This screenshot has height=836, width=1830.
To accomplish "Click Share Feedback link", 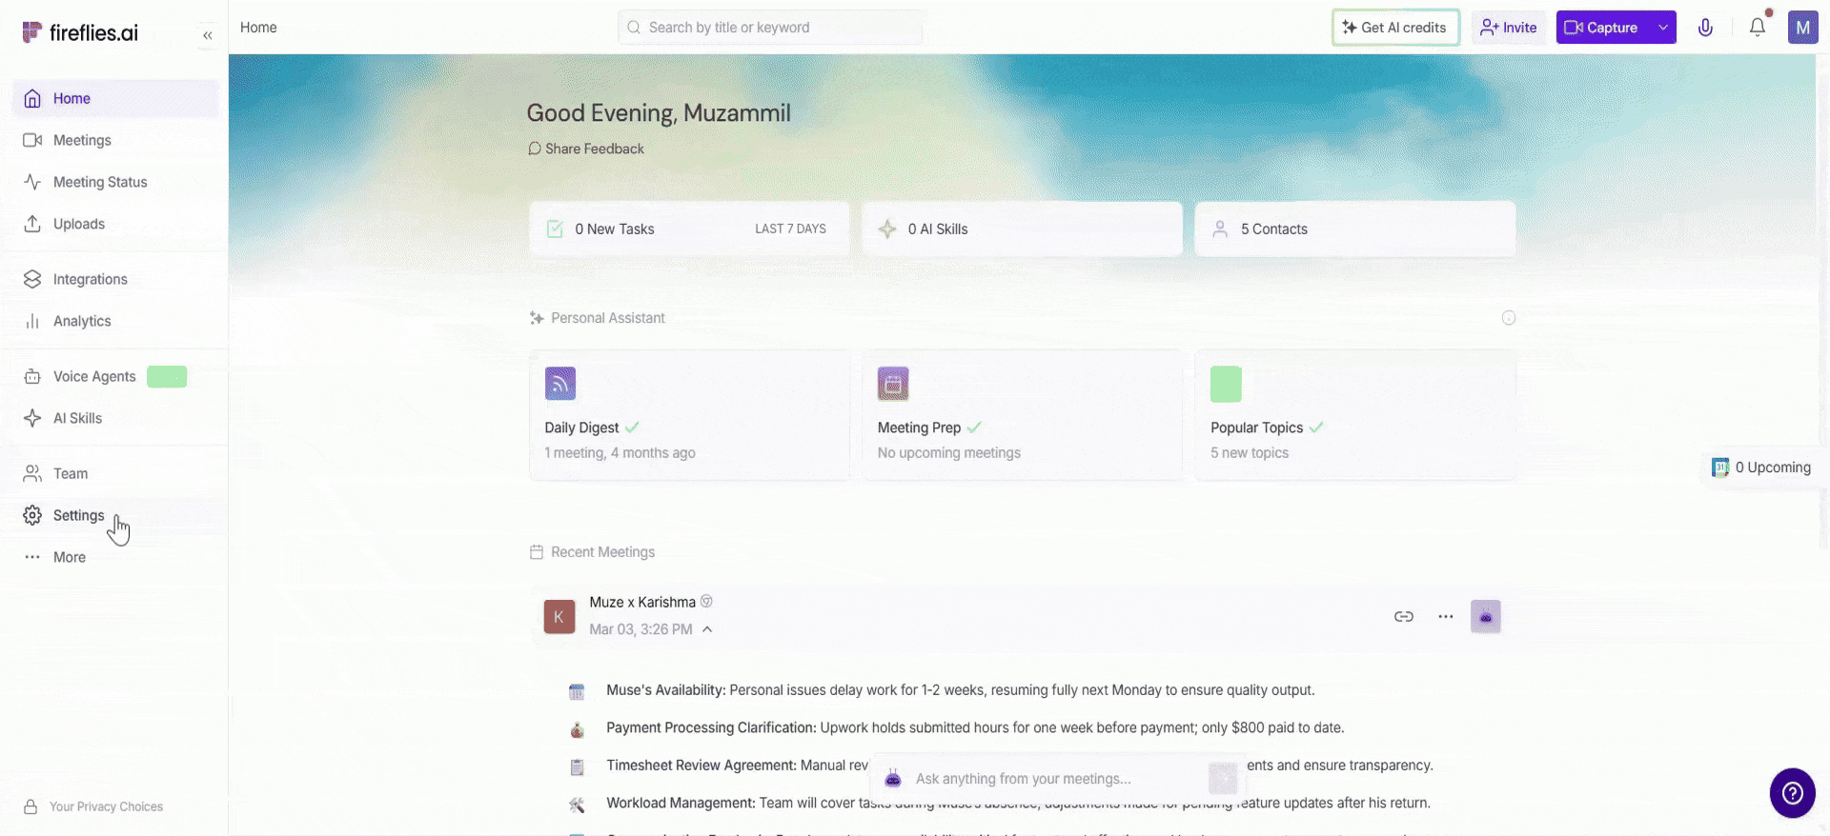I will [x=586, y=149].
